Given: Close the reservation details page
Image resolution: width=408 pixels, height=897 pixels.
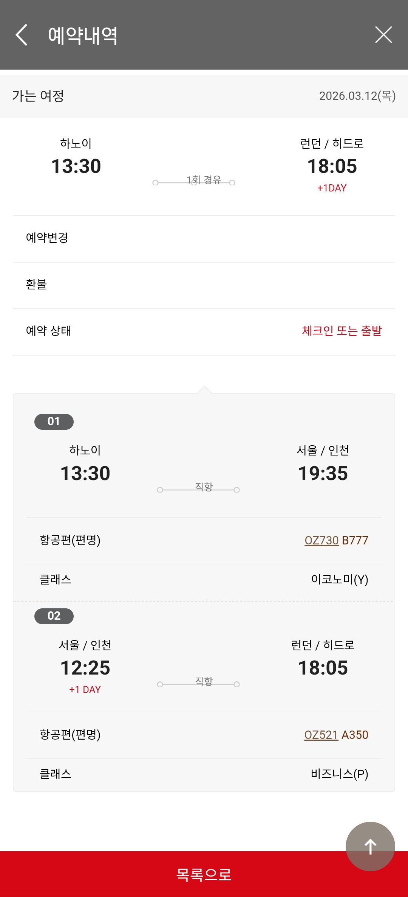Looking at the screenshot, I should pyautogui.click(x=383, y=35).
